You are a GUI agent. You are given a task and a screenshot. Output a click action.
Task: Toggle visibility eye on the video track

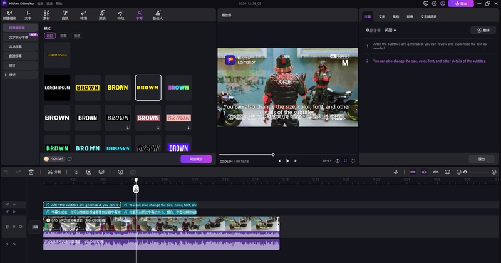tap(14, 226)
